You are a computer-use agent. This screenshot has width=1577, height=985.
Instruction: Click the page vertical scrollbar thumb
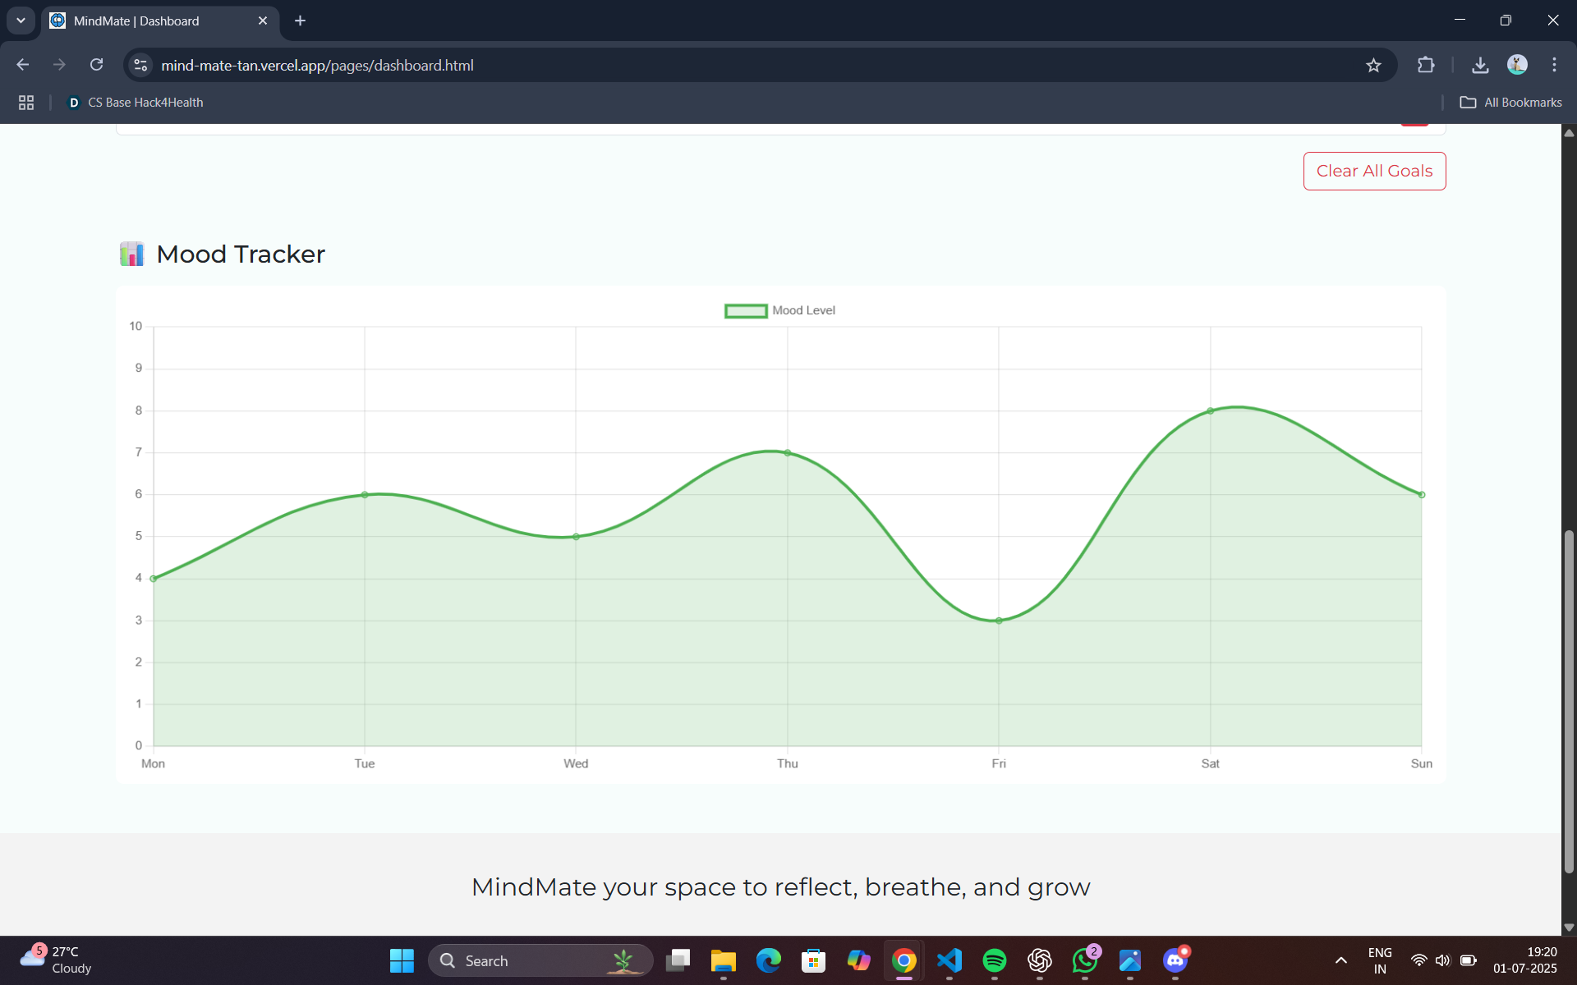tap(1569, 702)
